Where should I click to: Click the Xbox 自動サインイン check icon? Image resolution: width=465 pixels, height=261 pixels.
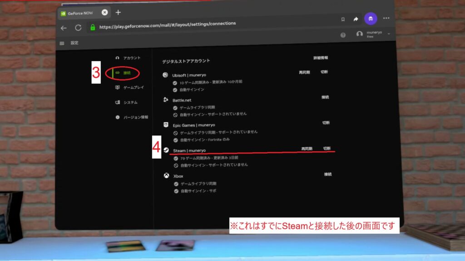coord(176,191)
